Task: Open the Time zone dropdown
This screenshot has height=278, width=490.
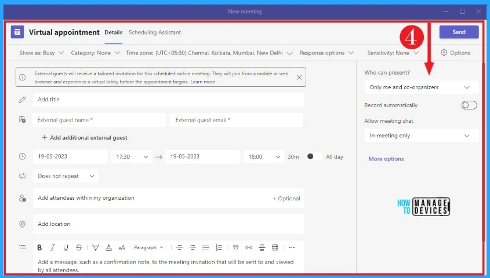Action: [209, 53]
